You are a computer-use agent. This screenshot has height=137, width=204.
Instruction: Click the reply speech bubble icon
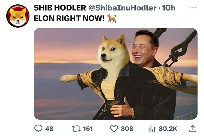[38, 129]
